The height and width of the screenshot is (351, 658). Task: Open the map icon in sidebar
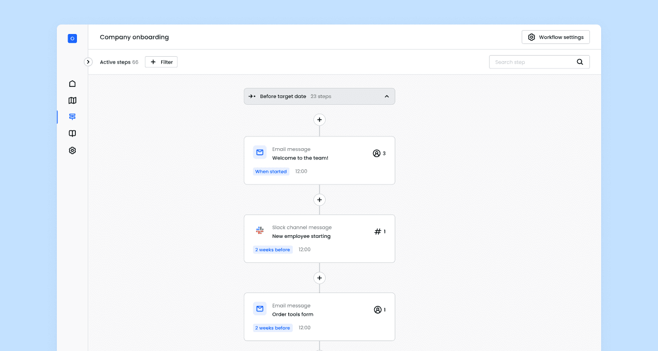(x=72, y=100)
